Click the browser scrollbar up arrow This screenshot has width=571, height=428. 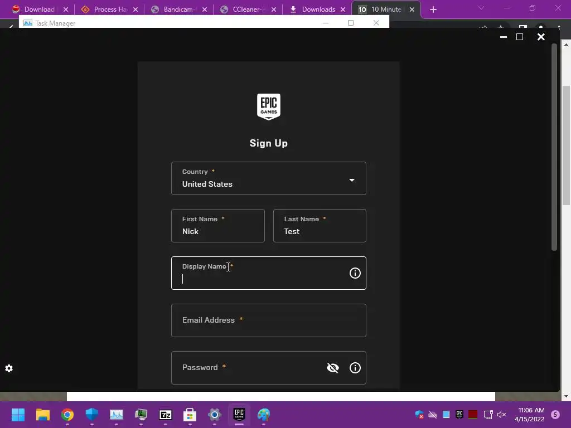pyautogui.click(x=566, y=45)
